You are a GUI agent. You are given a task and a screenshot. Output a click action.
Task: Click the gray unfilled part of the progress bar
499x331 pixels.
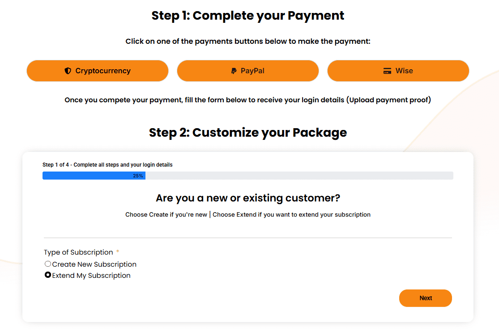point(299,176)
